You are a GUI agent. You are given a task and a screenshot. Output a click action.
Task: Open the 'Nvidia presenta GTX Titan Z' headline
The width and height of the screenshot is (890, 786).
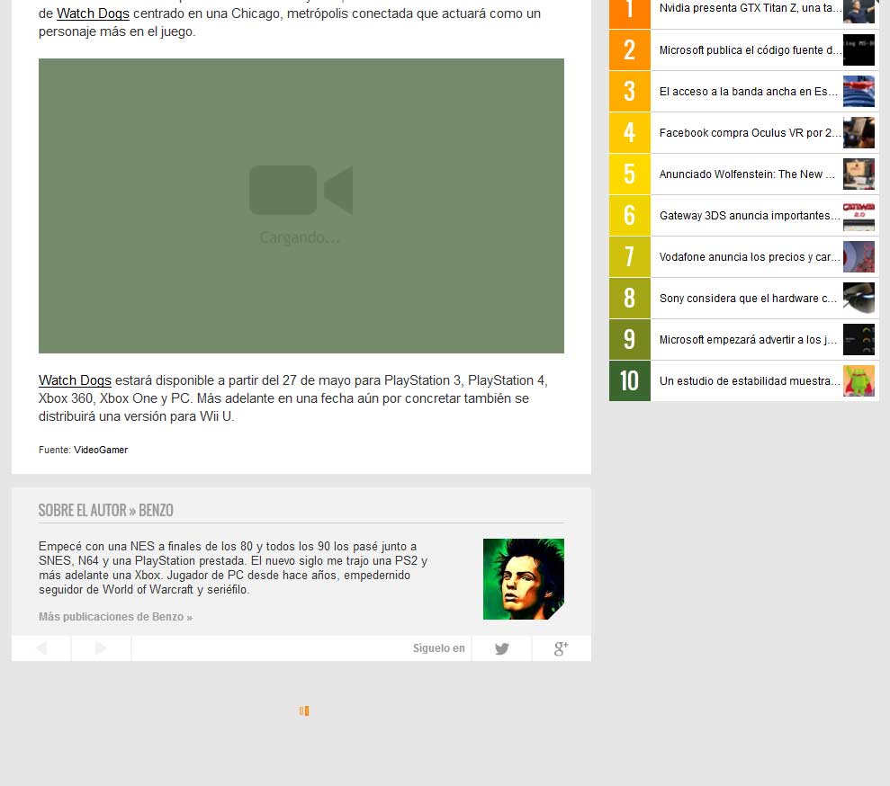(x=751, y=8)
